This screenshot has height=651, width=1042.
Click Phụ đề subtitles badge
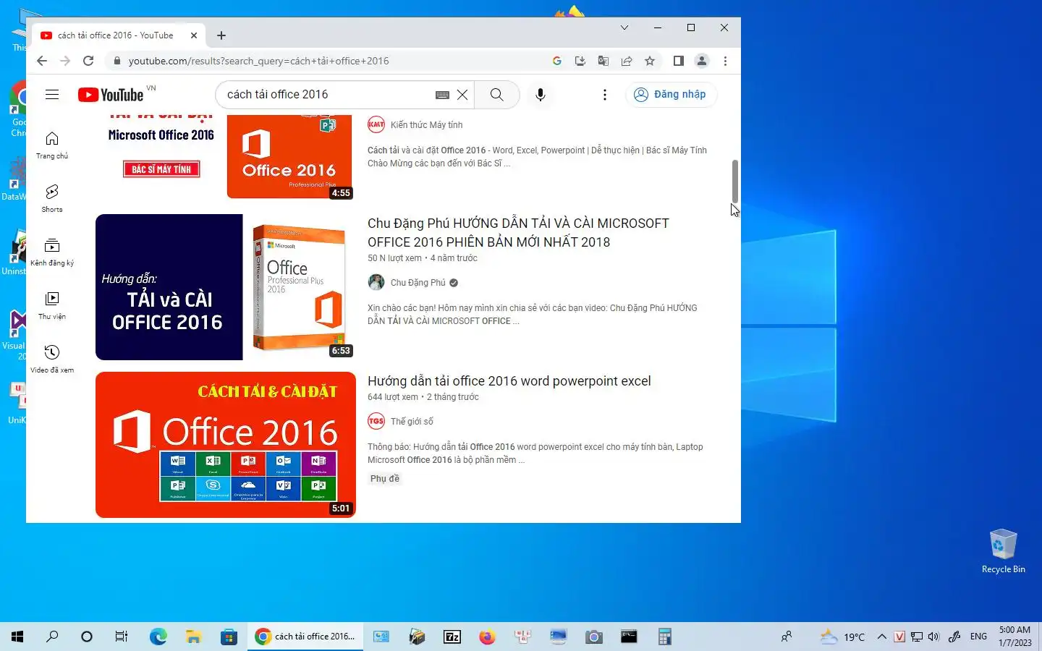point(385,479)
